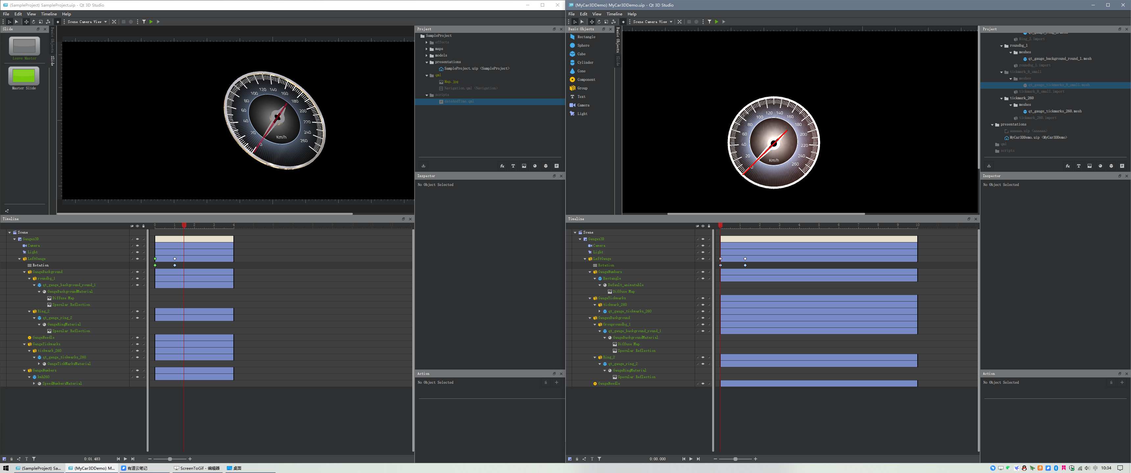This screenshot has height=473, width=1131.
Task: Click Component object in Basic Objects
Action: coord(586,79)
